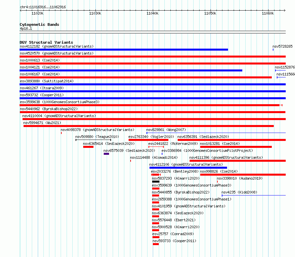Select nsv593733 (Cooper2011) label
Screen dimensions: 295x257
click(174, 241)
